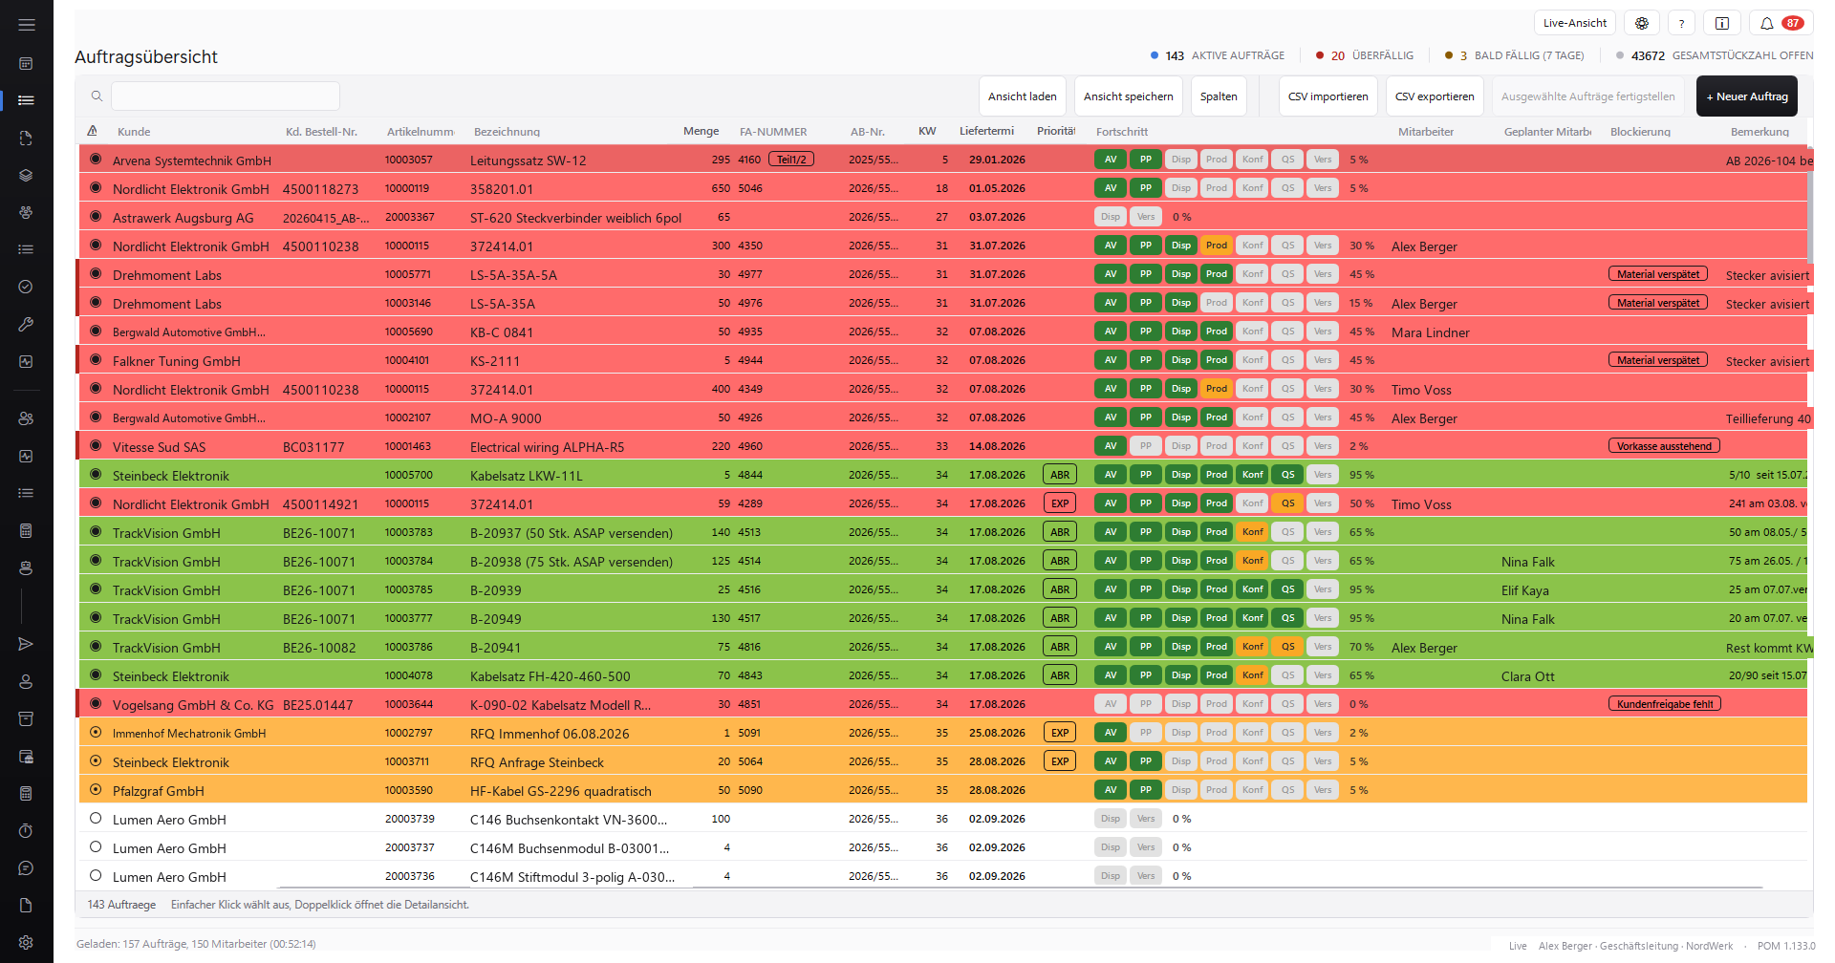Switch to Live-Ansicht
Viewport: 1835px width, 963px height.
pos(1575,23)
